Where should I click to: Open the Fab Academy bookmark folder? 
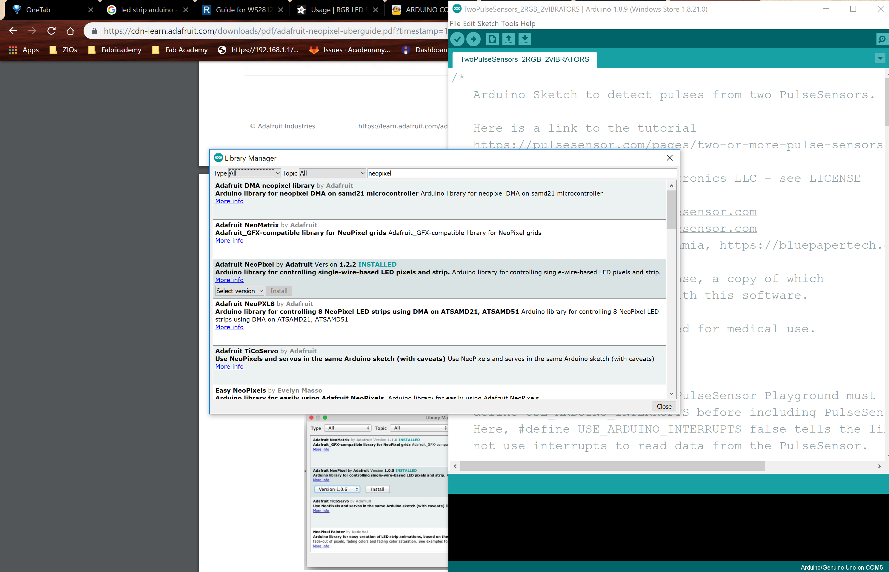(x=180, y=50)
